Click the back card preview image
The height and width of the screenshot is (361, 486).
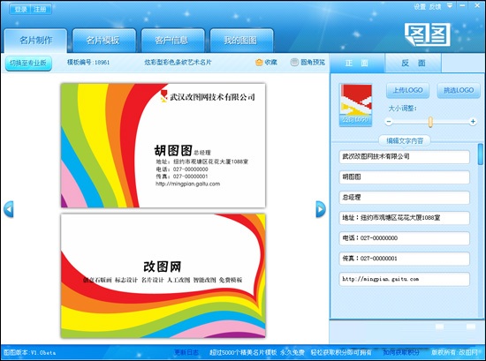point(163,275)
